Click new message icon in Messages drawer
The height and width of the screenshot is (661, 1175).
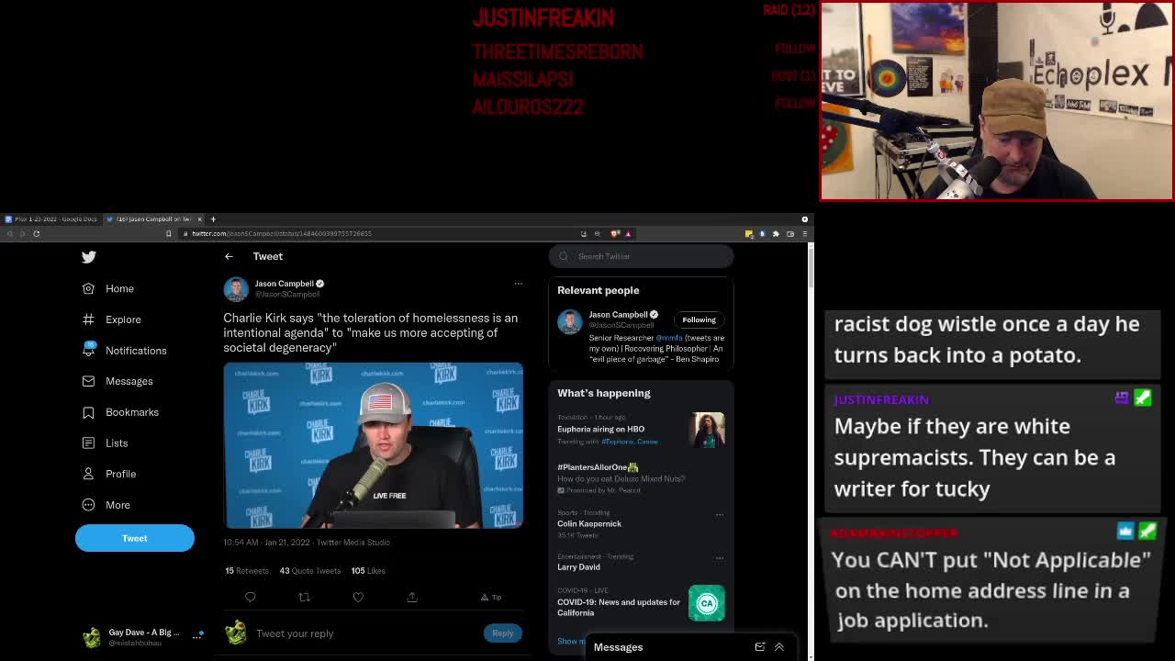pyautogui.click(x=760, y=647)
